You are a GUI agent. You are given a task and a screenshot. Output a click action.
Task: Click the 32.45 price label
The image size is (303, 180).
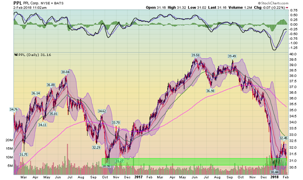pos(284,138)
